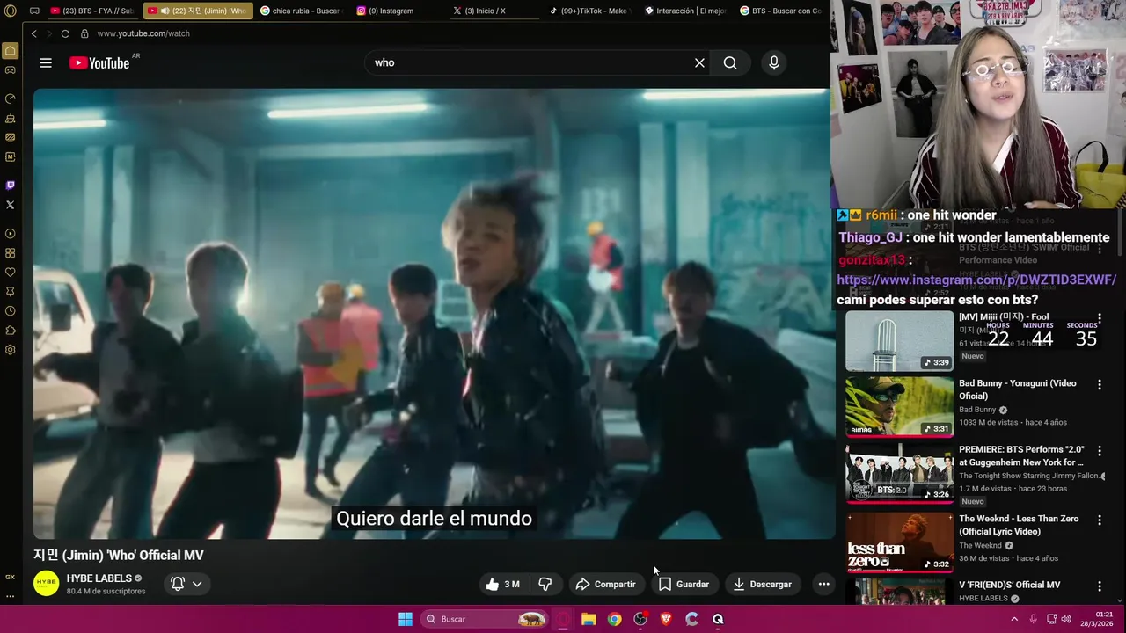Open the instagram.com link in chat overlay

(976, 280)
